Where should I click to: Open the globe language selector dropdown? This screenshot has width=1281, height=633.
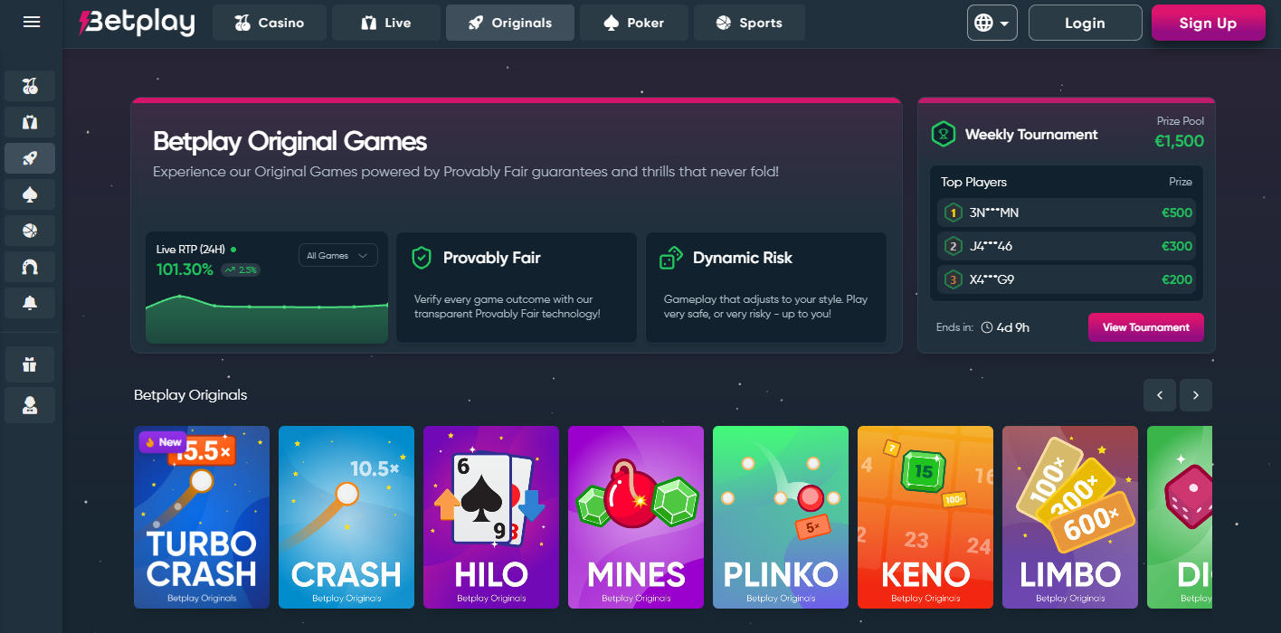click(992, 23)
